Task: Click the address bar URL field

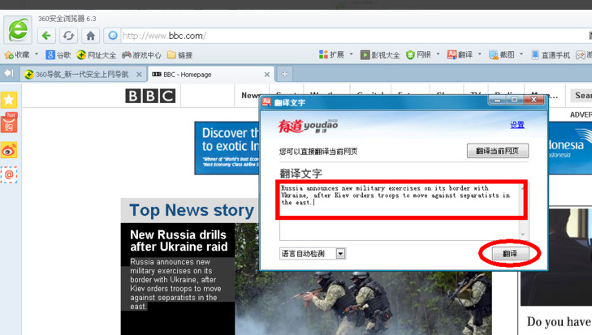Action: click(x=325, y=36)
